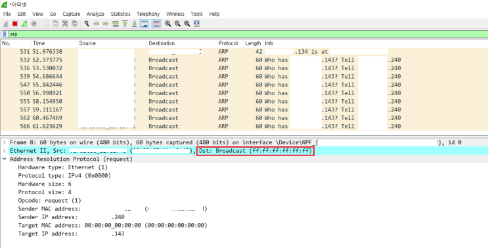Select packet number 531
Screen dimensions: 488x248
[244, 52]
